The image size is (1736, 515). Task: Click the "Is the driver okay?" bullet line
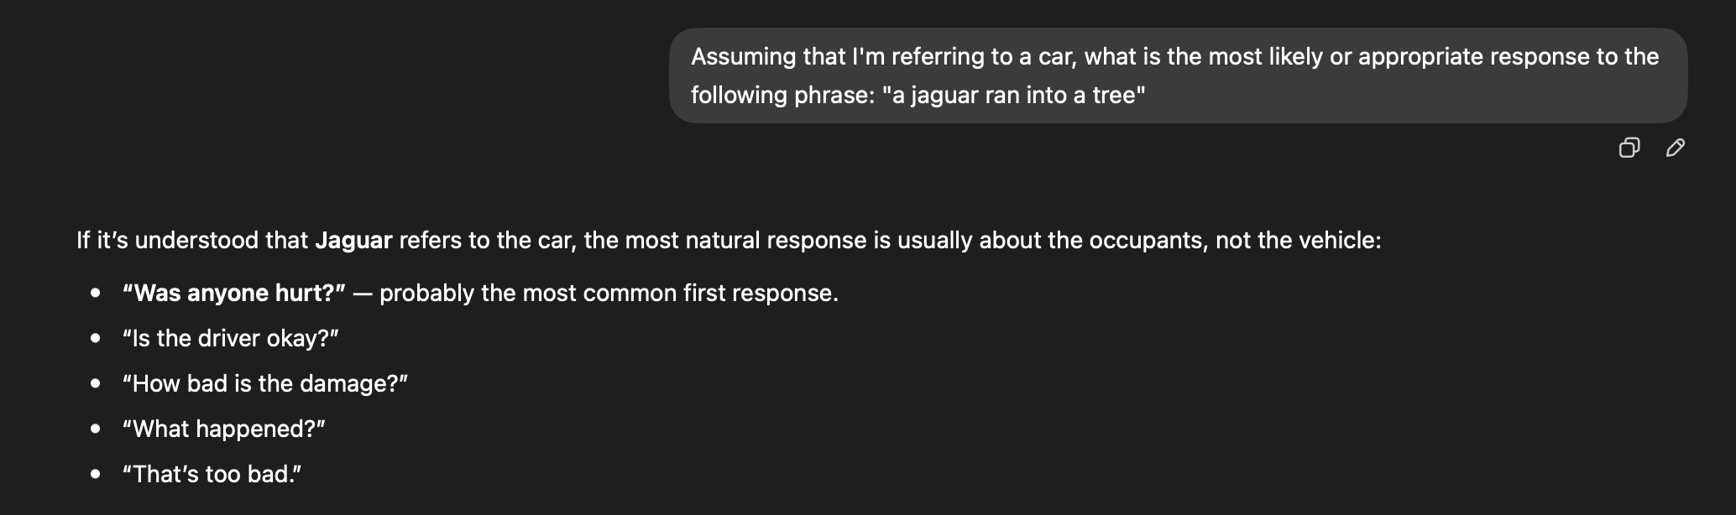point(230,338)
